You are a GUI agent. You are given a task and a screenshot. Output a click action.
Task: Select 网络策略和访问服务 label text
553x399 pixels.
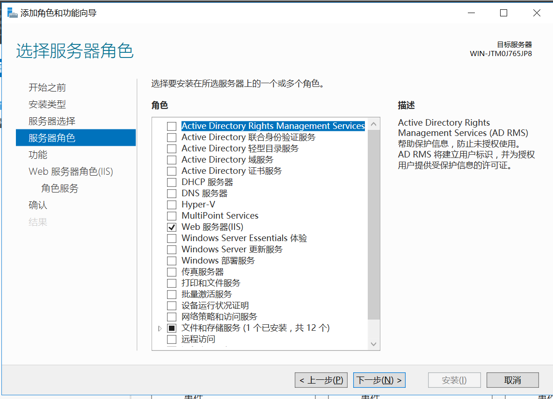tap(219, 317)
